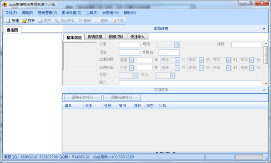Open the 去世时间 minute dropdown
This screenshot has width=271, height=163.
pyautogui.click(x=252, y=68)
